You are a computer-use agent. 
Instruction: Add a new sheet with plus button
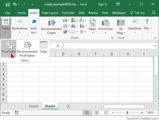pyautogui.click(x=69, y=106)
